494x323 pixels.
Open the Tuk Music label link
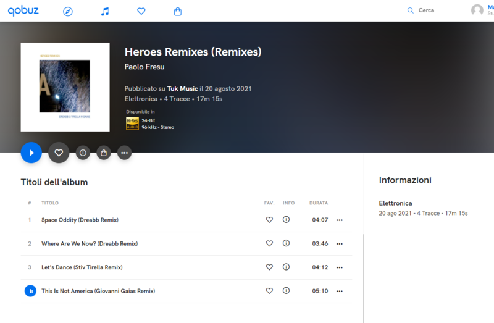182,89
